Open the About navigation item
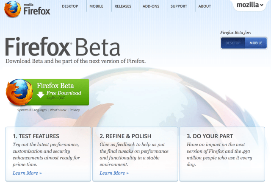This screenshot has width=271, height=187. (x=205, y=6)
